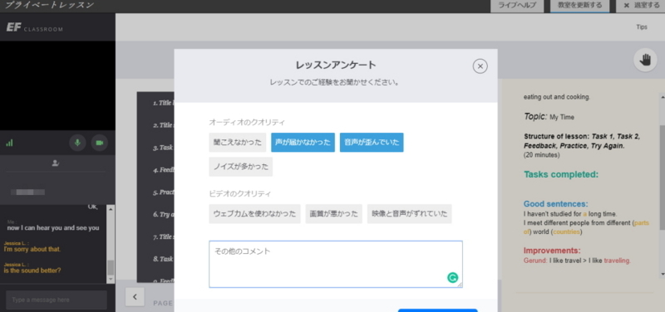This screenshot has width=665, height=312.
Task: Click the "Topic: My Time" line
Action: [x=549, y=116]
